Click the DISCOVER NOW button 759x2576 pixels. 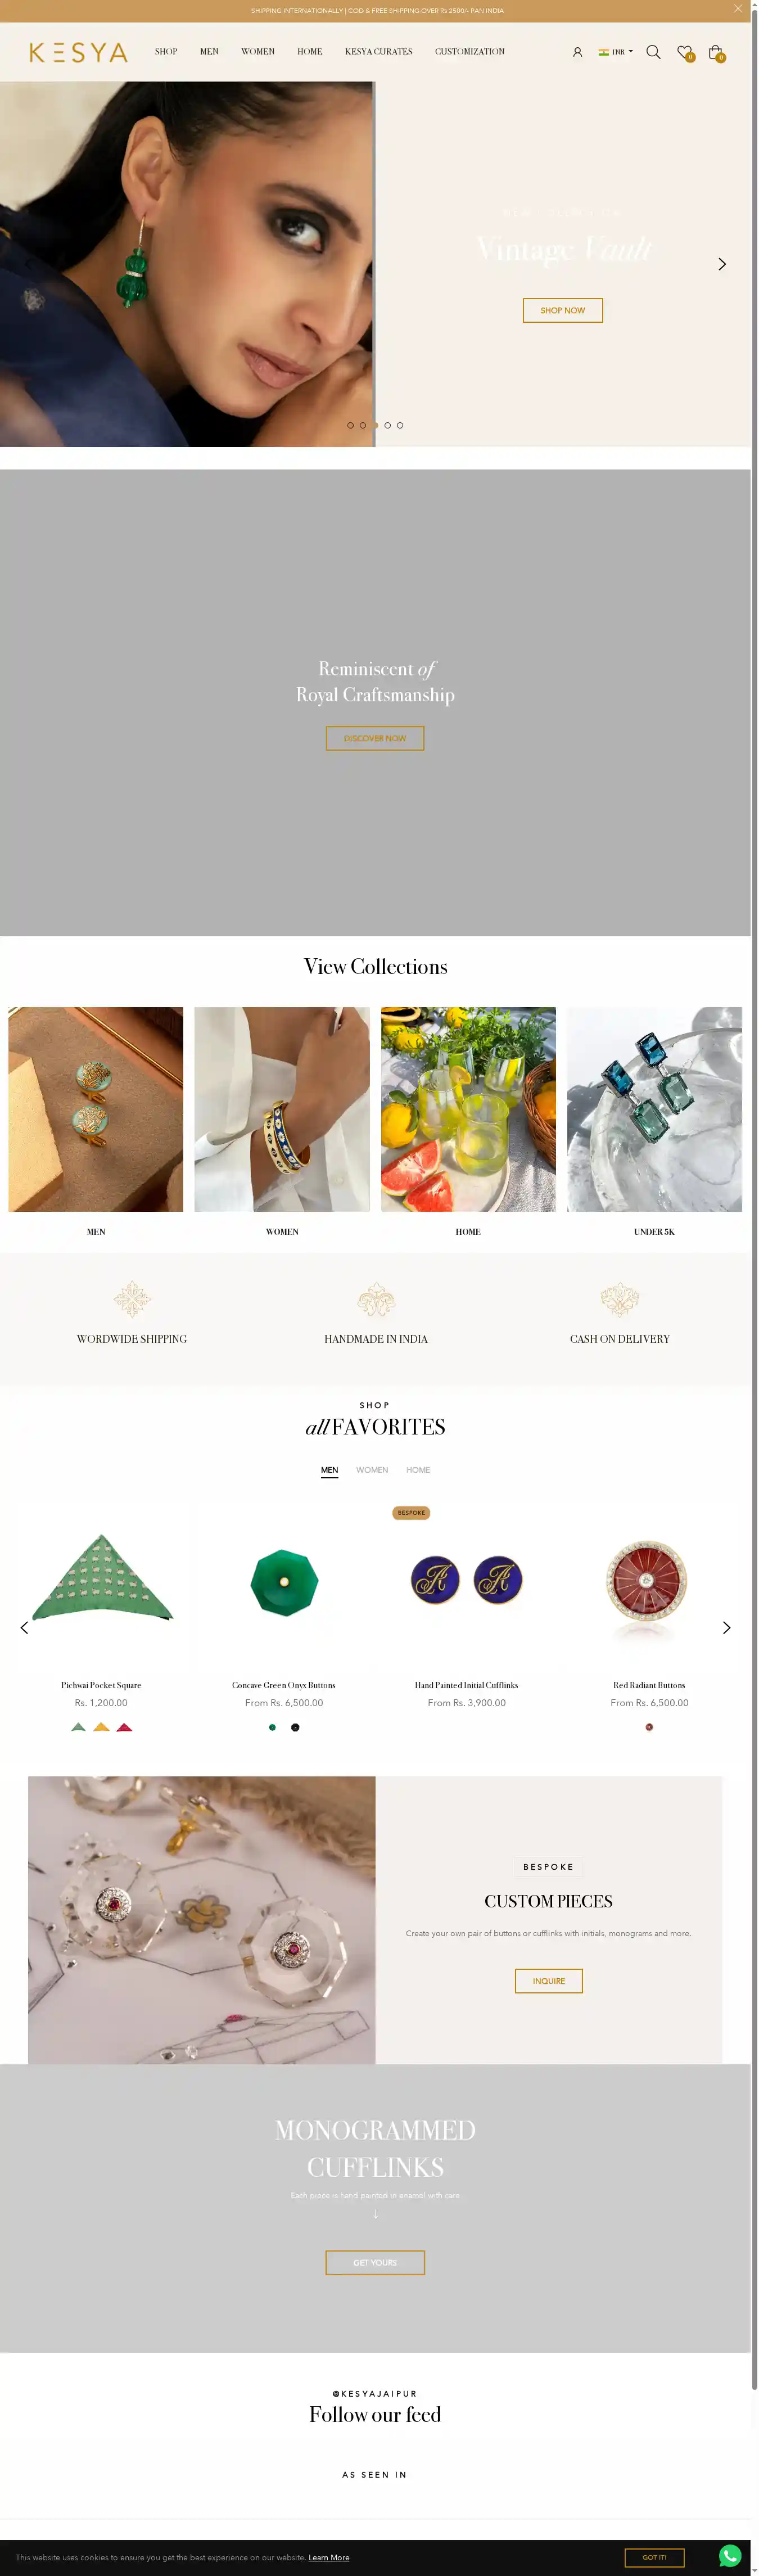pyautogui.click(x=375, y=738)
